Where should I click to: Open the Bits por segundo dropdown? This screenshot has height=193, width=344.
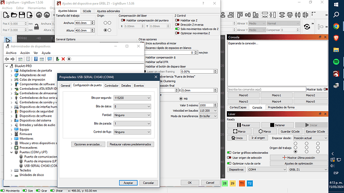[x=132, y=98]
